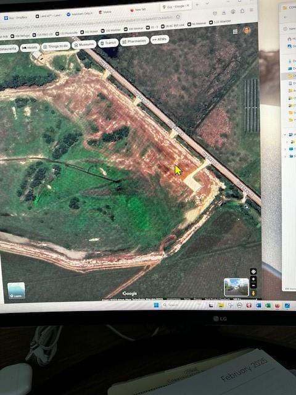The image size is (296, 395).
Task: Open the Google apps grid icon
Action: point(235,31)
